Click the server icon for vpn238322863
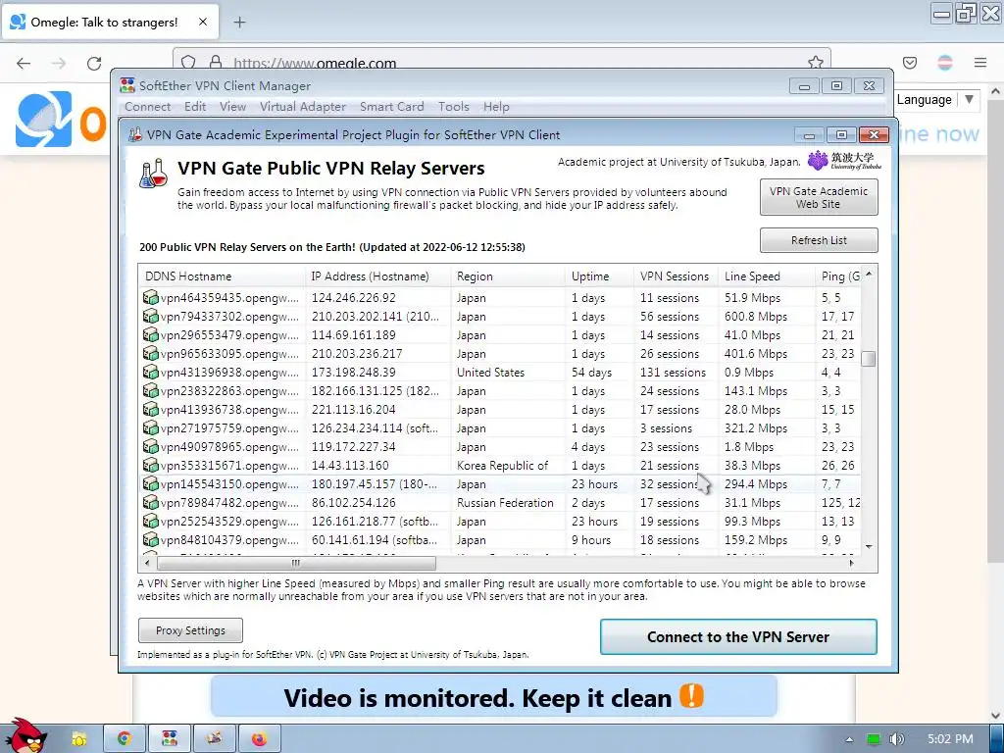Image resolution: width=1004 pixels, height=753 pixels. point(150,390)
